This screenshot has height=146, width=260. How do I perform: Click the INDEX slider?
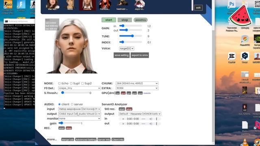coord(131,42)
